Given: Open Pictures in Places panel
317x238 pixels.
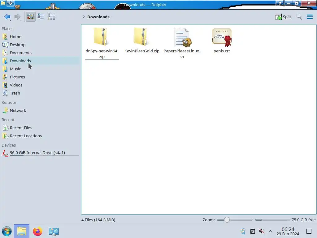Looking at the screenshot, I should coord(40,77).
